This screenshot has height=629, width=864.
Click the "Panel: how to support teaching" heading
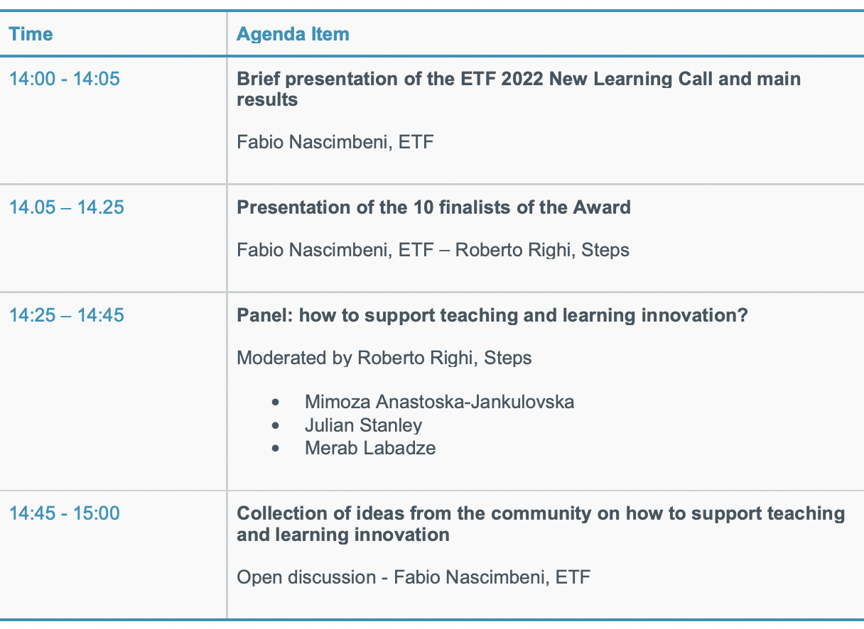[x=492, y=314]
